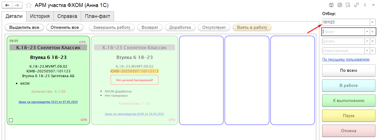Open link Заказ на производство 5523
The image size is (378, 140).
pyautogui.click(x=48, y=102)
